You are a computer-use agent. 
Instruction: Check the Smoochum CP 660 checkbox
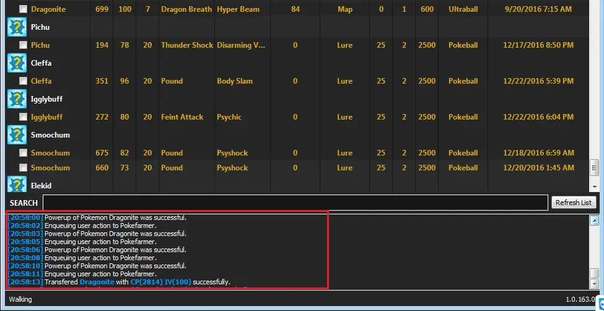[x=23, y=168]
